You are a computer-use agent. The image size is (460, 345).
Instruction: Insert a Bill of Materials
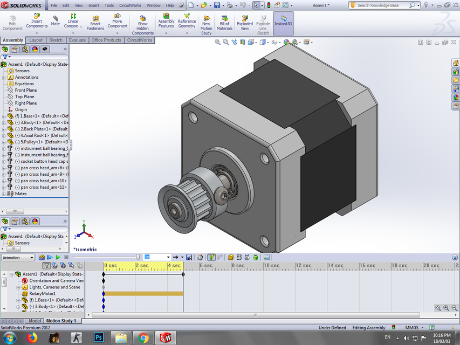224,22
